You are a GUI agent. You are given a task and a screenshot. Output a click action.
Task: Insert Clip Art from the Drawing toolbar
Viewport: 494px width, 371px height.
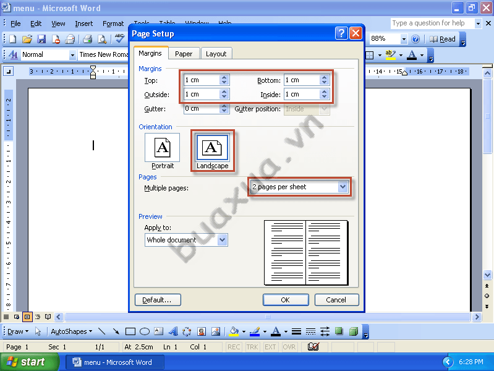pos(202,331)
